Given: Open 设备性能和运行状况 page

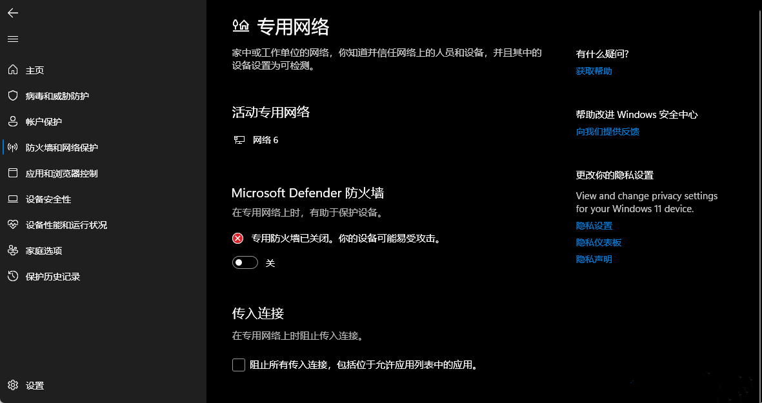Looking at the screenshot, I should point(66,224).
